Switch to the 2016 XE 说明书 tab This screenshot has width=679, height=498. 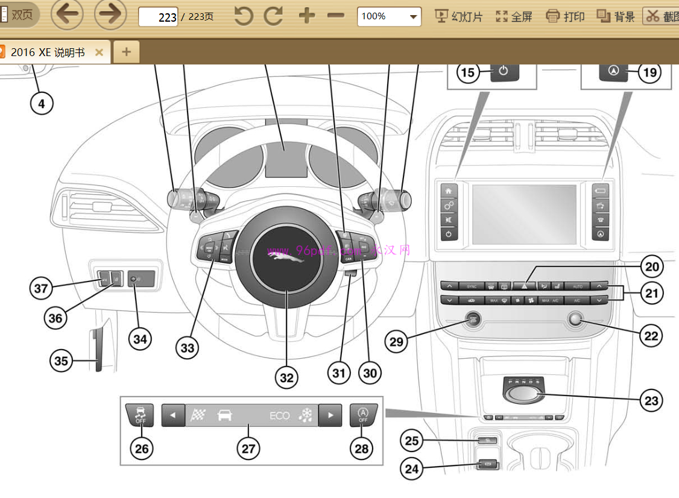click(x=48, y=52)
